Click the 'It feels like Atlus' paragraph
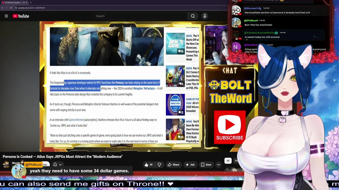 (70, 73)
